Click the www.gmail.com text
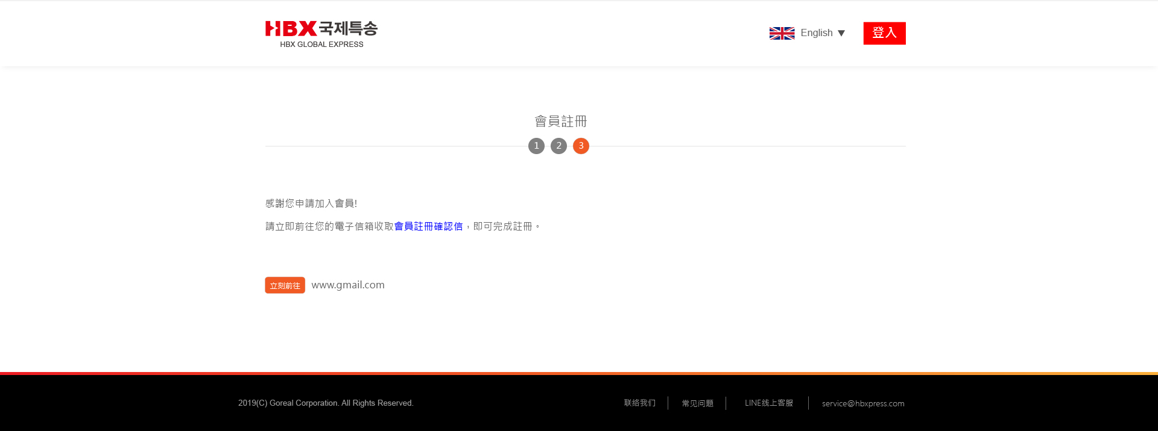Image resolution: width=1158 pixels, height=431 pixels. point(348,285)
